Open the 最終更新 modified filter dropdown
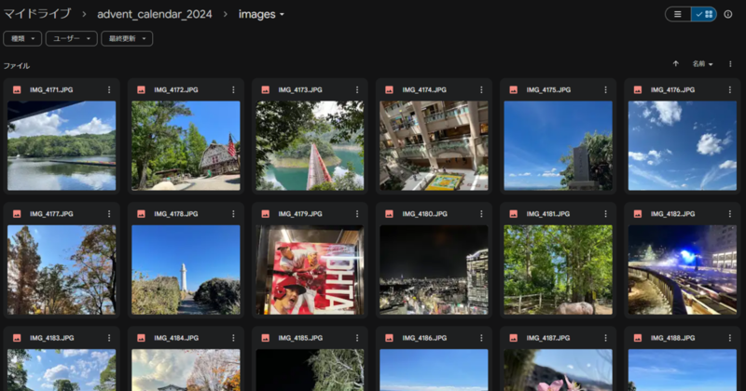This screenshot has width=746, height=391. (x=127, y=38)
